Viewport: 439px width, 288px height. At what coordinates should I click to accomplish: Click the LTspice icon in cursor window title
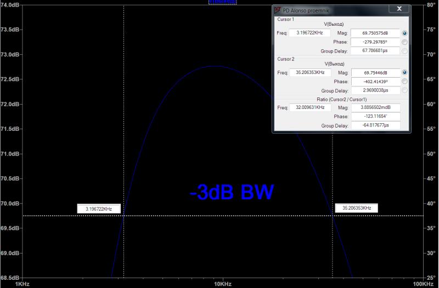pyautogui.click(x=278, y=10)
